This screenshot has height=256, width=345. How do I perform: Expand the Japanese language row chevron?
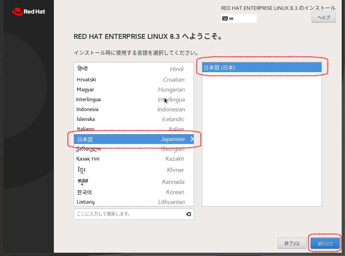(x=192, y=139)
